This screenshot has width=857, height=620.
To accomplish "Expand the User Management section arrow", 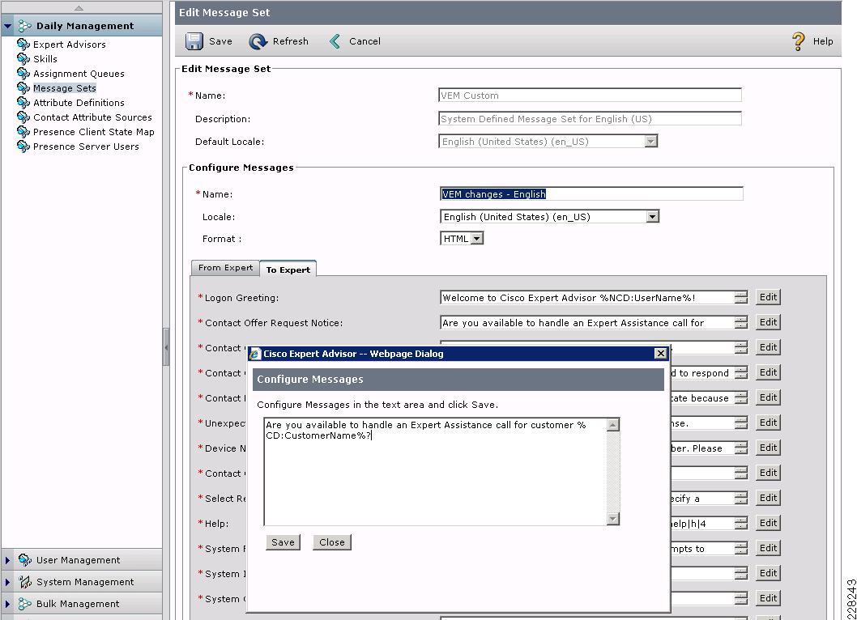I will [x=7, y=560].
